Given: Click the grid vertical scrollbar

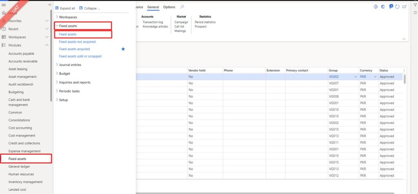Looking at the screenshot, I should [x=405, y=79].
